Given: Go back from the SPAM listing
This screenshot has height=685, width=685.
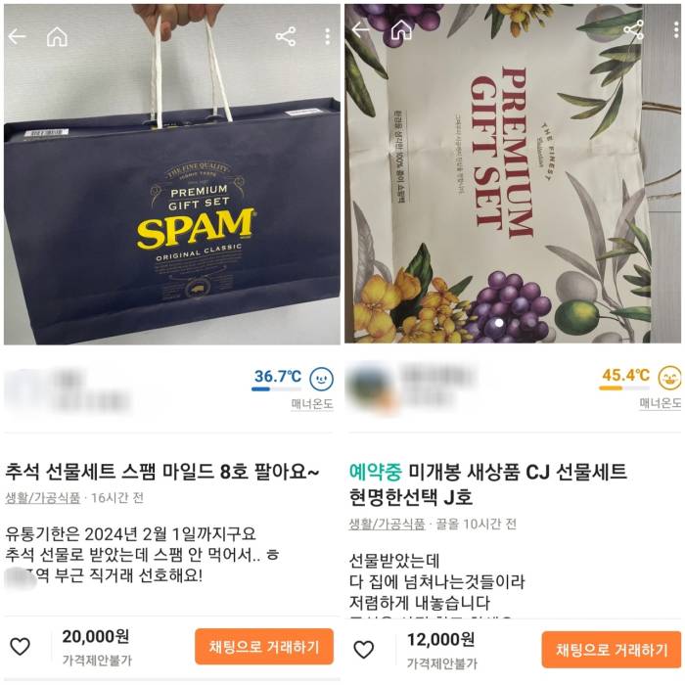Looking at the screenshot, I should pyautogui.click(x=17, y=37).
